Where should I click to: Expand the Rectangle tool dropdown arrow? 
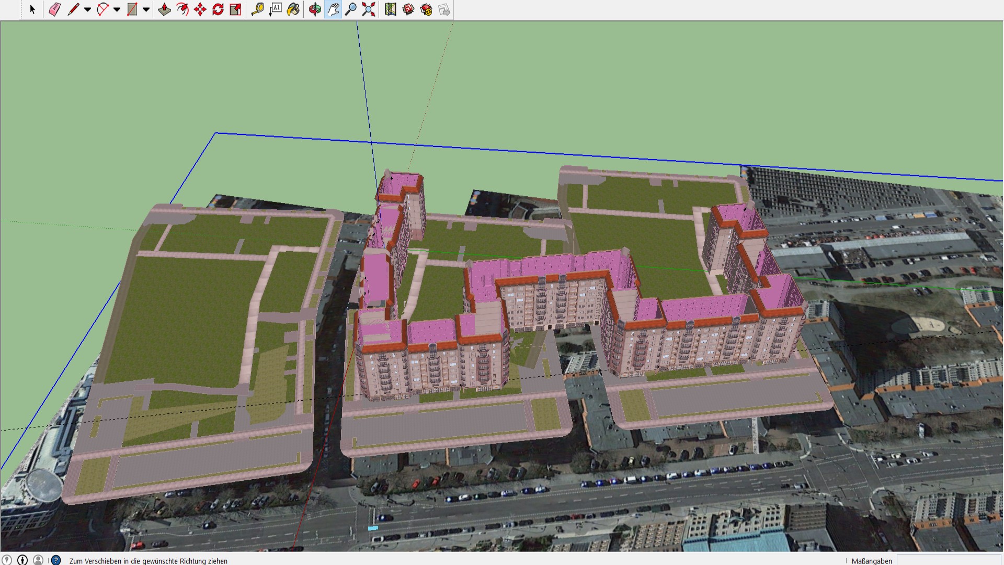pos(146,9)
